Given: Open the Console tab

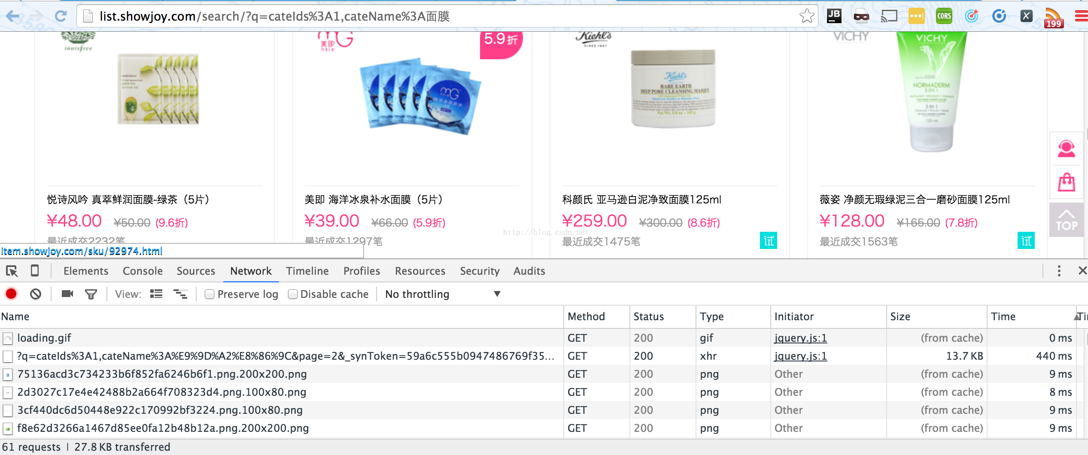Looking at the screenshot, I should [x=143, y=271].
